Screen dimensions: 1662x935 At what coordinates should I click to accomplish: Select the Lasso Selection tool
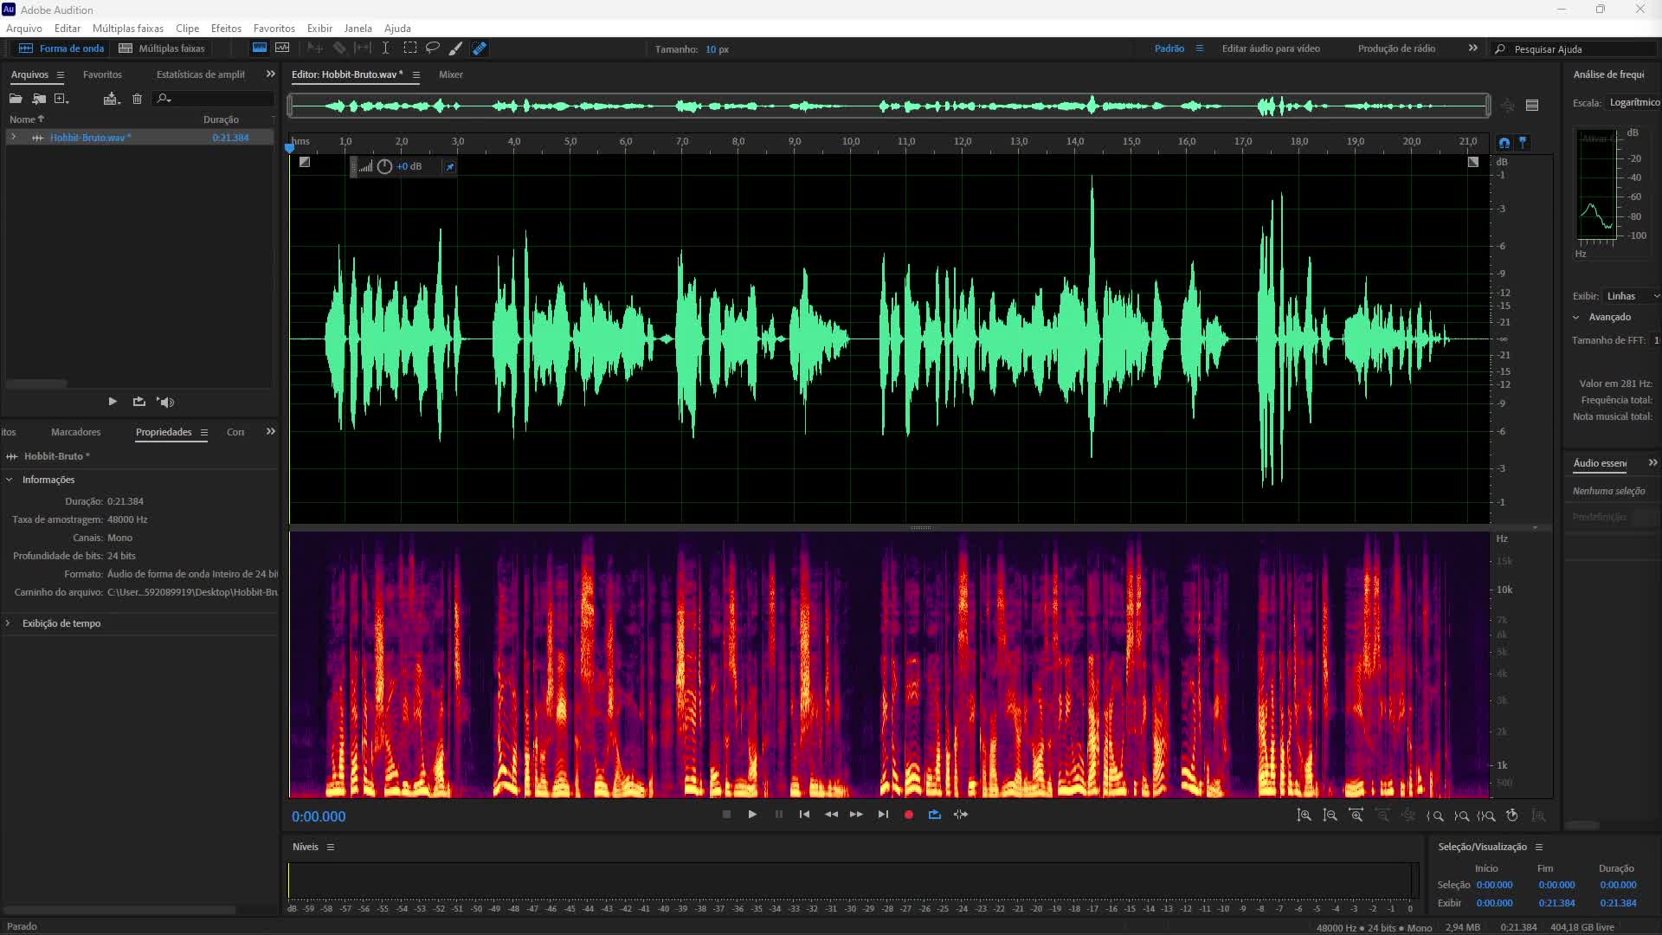tap(433, 48)
